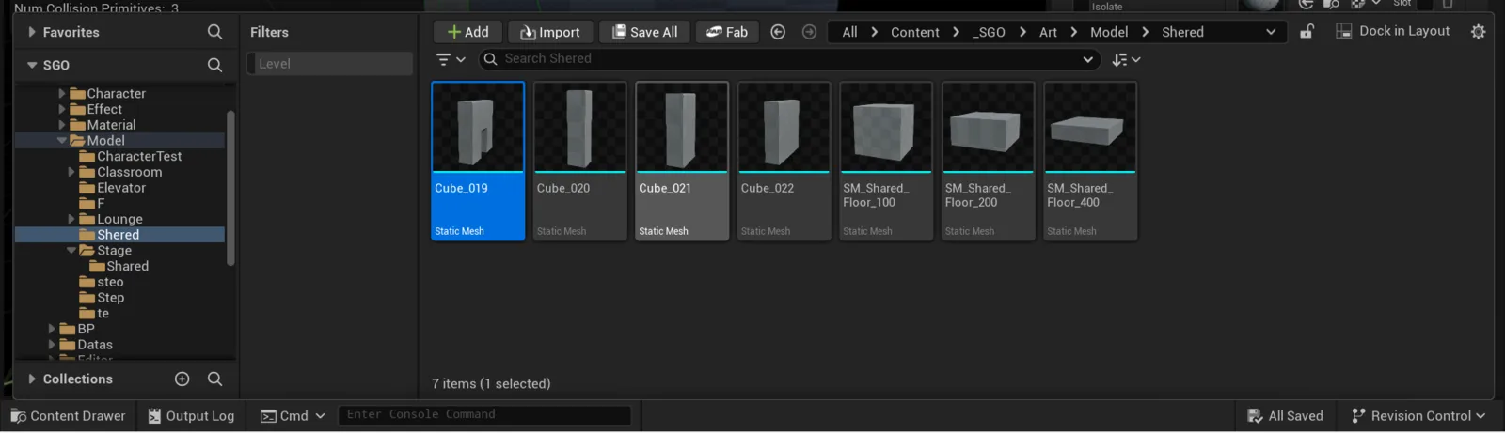The width and height of the screenshot is (1505, 433).
Task: Expand the Favorites section
Action: pyautogui.click(x=32, y=32)
